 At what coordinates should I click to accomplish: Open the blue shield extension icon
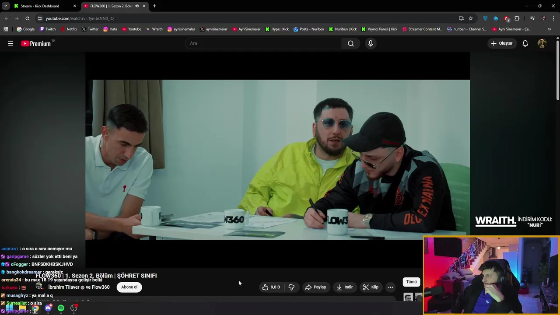(x=485, y=18)
